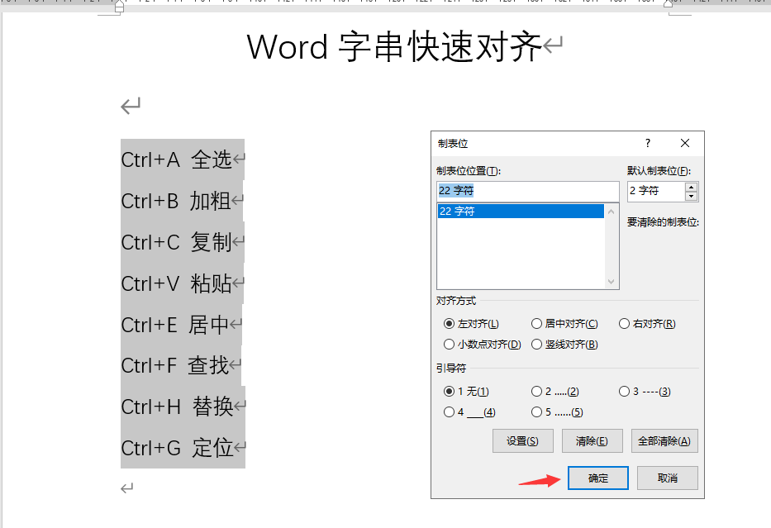This screenshot has height=528, width=771.
Task: Select 小数点对齐 alignment option
Action: pyautogui.click(x=450, y=344)
